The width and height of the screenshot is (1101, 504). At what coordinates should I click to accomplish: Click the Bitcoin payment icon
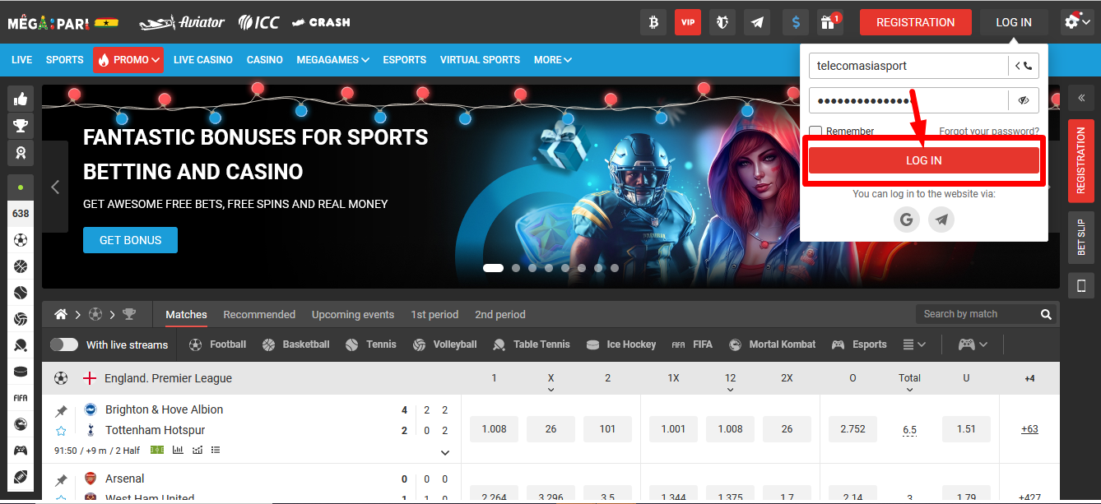tap(653, 22)
